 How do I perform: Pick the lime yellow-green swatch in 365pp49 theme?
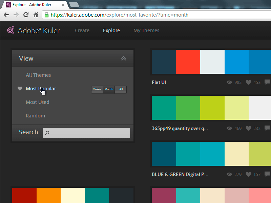212,108
